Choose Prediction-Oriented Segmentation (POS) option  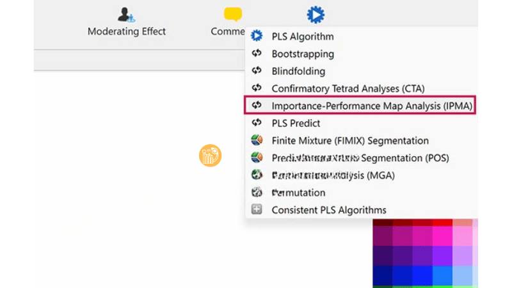[x=360, y=157]
